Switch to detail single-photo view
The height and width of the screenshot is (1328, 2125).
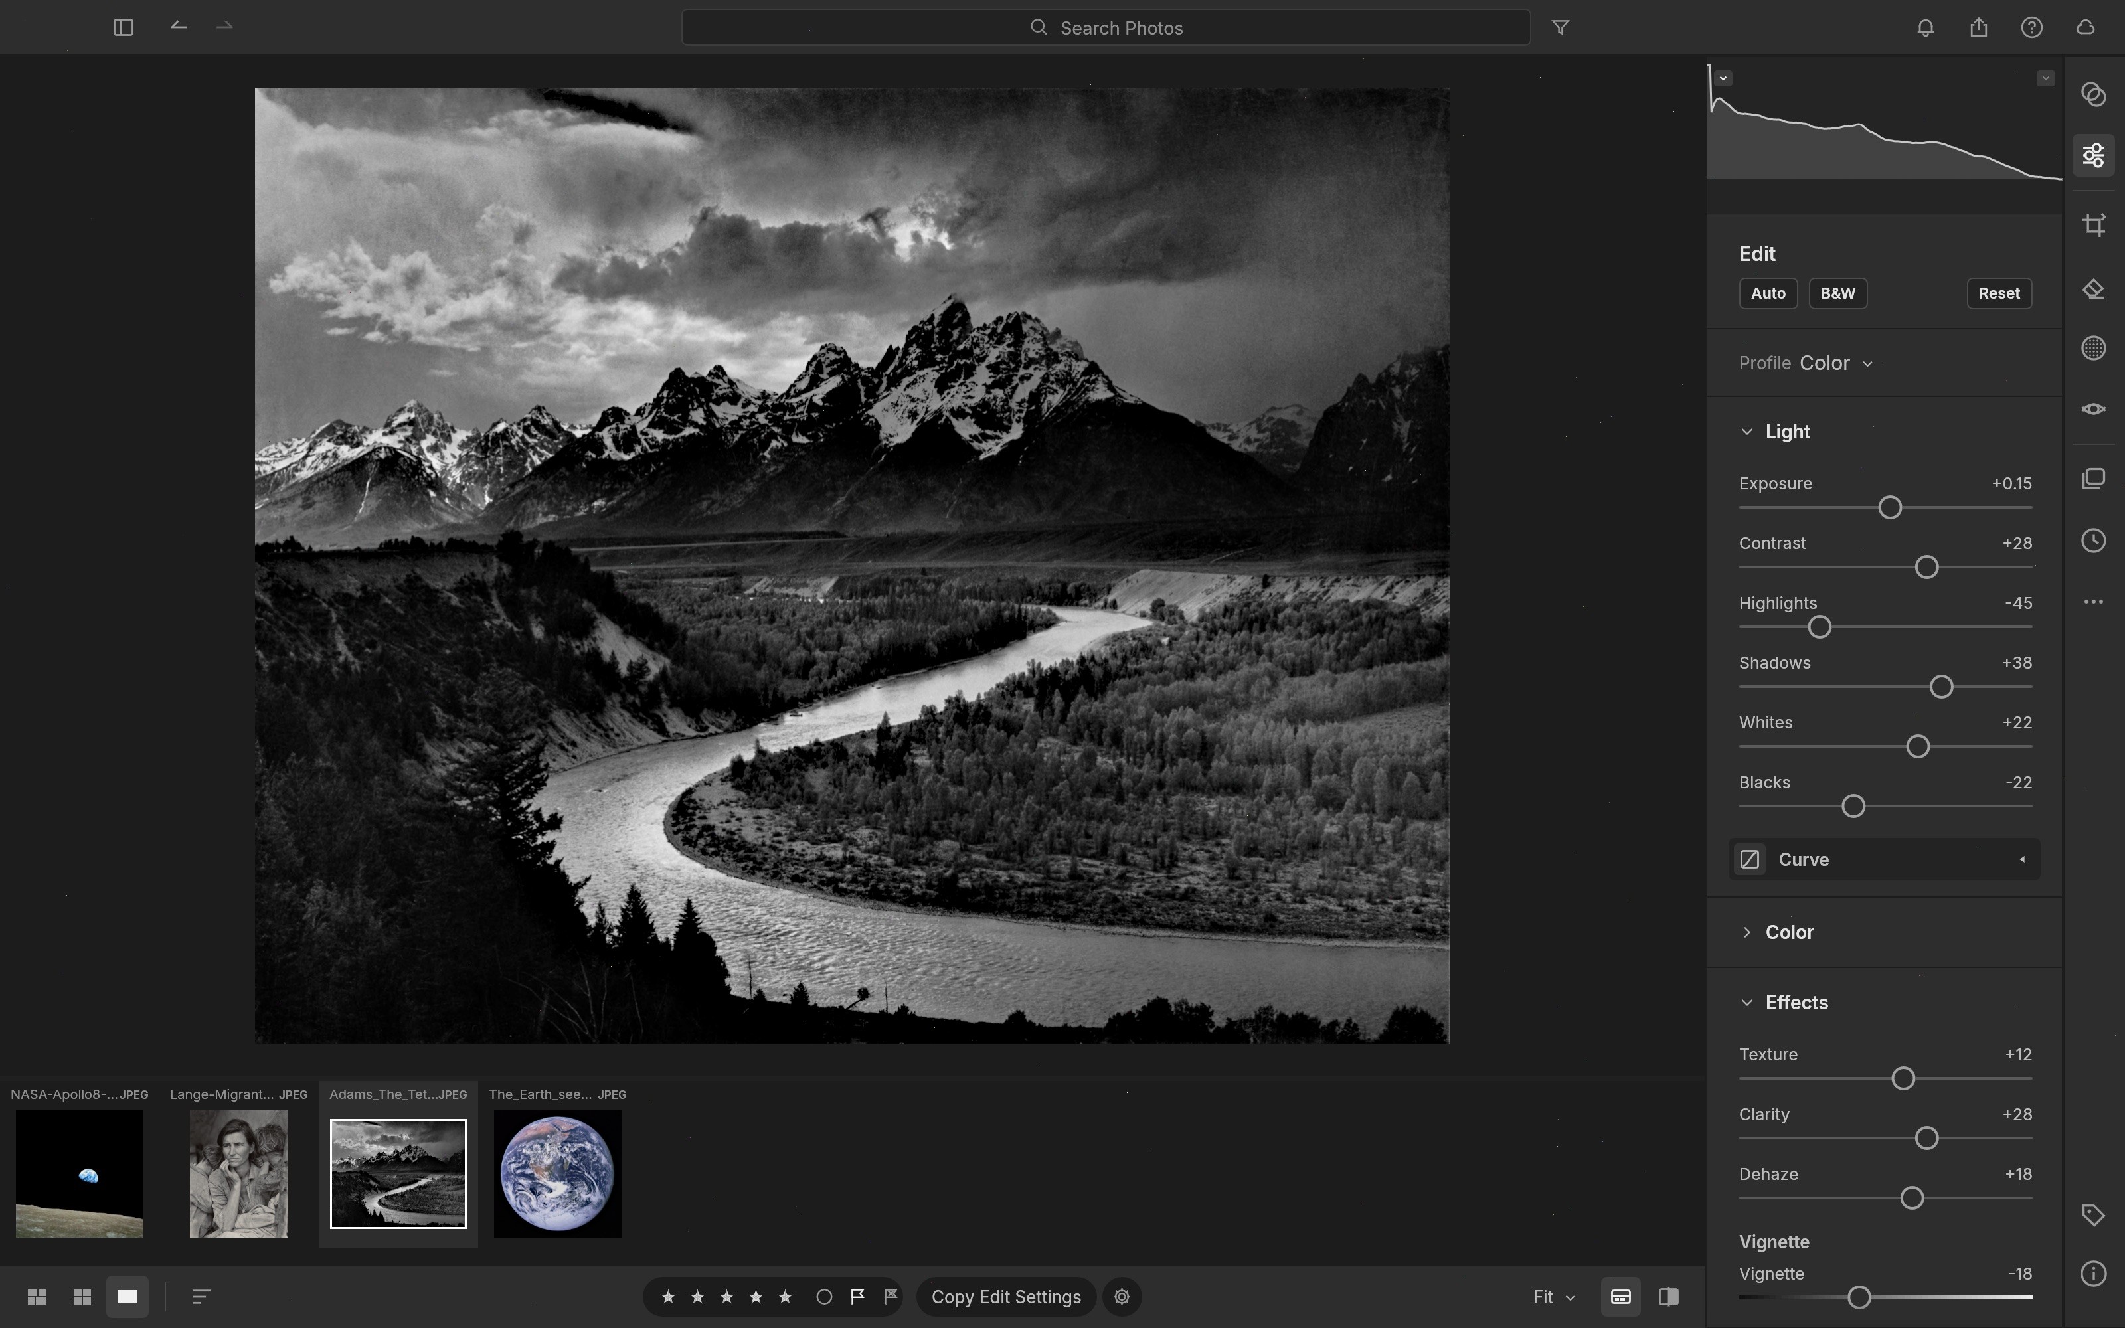click(x=127, y=1297)
